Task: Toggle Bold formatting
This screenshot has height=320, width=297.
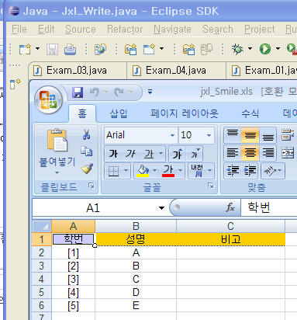Action: (113, 154)
